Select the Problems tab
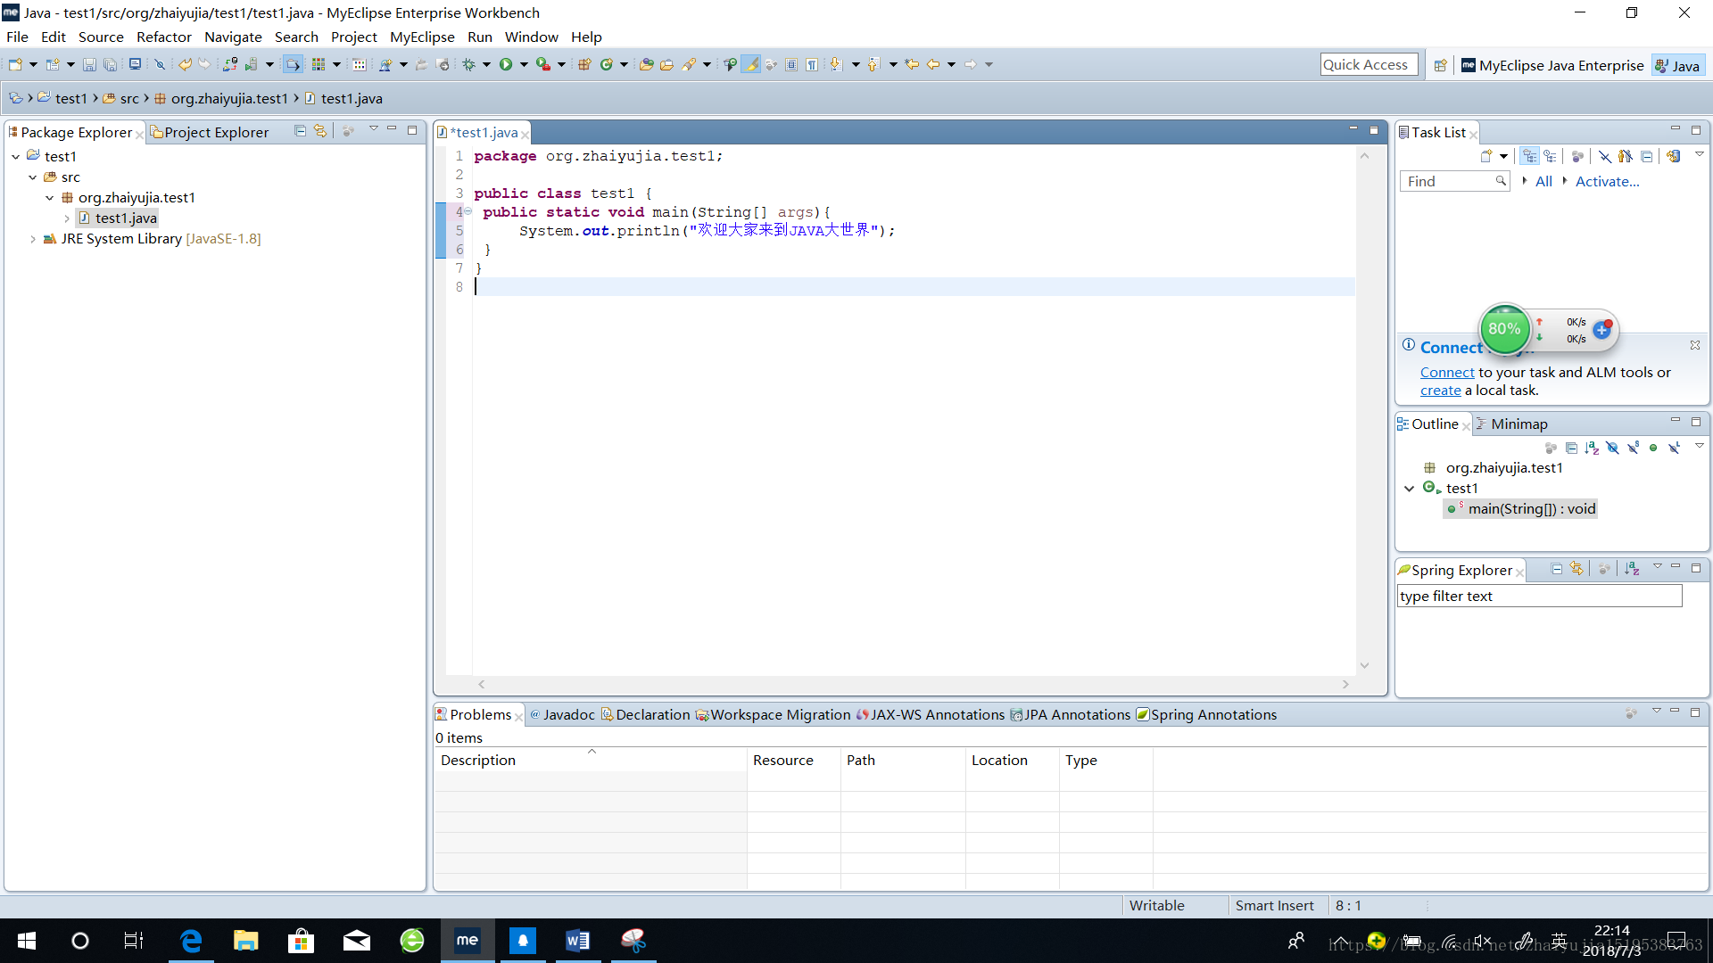This screenshot has width=1713, height=963. (x=476, y=713)
